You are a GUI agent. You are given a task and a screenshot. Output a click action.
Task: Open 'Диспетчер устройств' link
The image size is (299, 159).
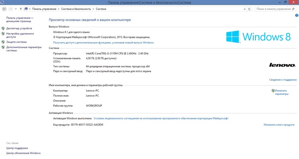[19, 28]
